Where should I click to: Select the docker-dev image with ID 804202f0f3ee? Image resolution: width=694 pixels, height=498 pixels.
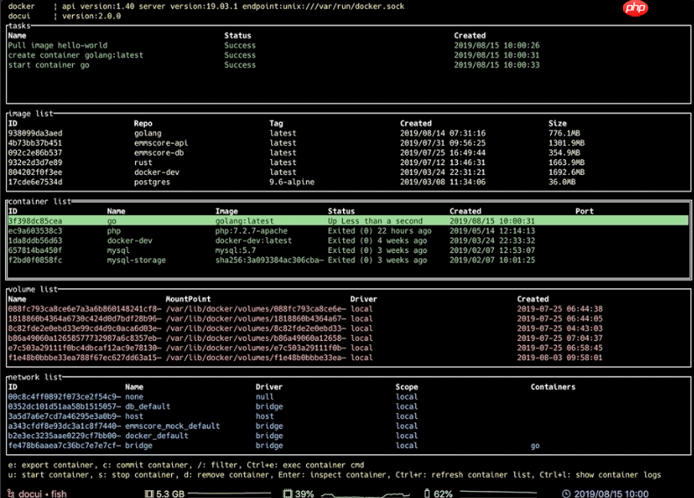(x=348, y=172)
